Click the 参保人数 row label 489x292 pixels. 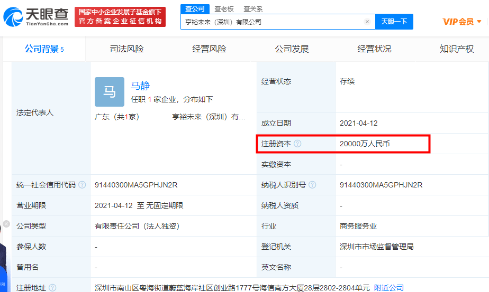31,247
